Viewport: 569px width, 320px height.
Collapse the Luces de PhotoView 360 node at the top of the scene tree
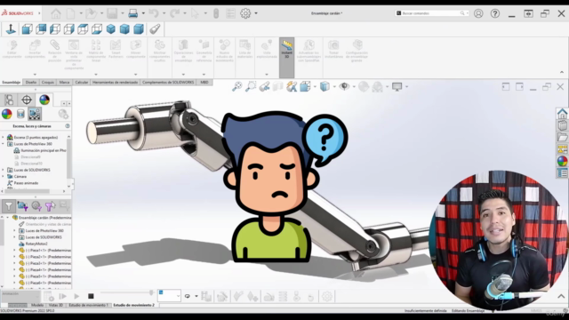pos(3,144)
